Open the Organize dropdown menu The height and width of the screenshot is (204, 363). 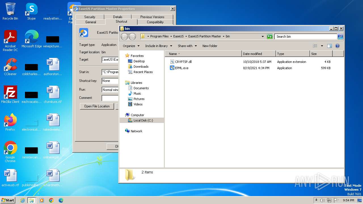click(131, 46)
